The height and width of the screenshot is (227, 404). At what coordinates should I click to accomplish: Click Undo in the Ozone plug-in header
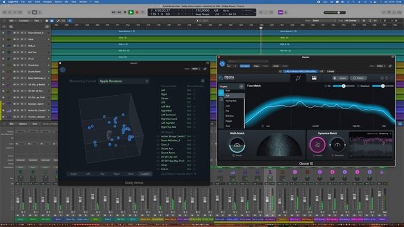tap(276, 66)
